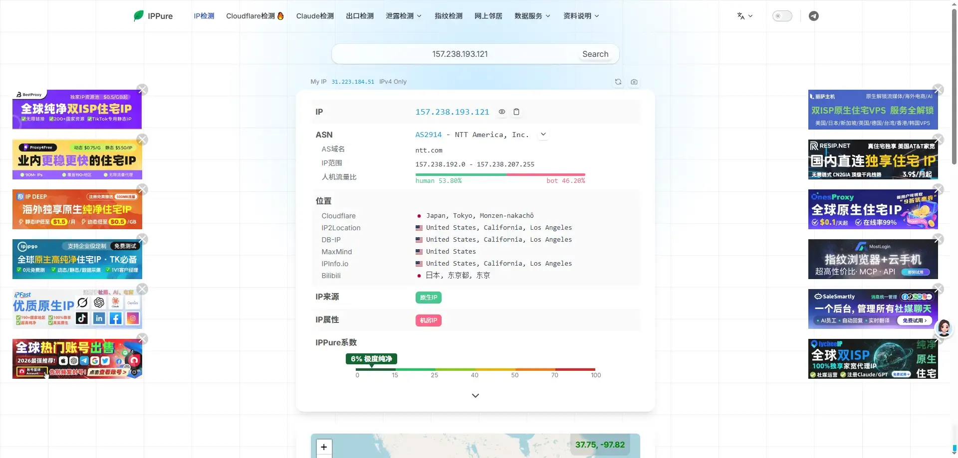Click the Cloudflare检测 flame icon

pos(280,16)
